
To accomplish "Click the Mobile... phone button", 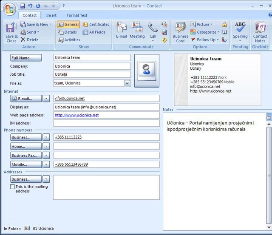I will click(x=26, y=164).
